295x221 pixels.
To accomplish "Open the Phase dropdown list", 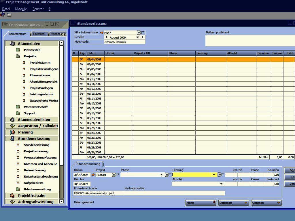I will 161,175.
